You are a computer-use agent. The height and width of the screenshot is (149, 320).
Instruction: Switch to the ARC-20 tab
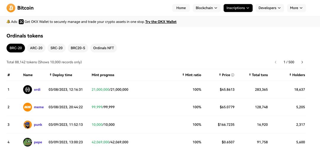36,48
